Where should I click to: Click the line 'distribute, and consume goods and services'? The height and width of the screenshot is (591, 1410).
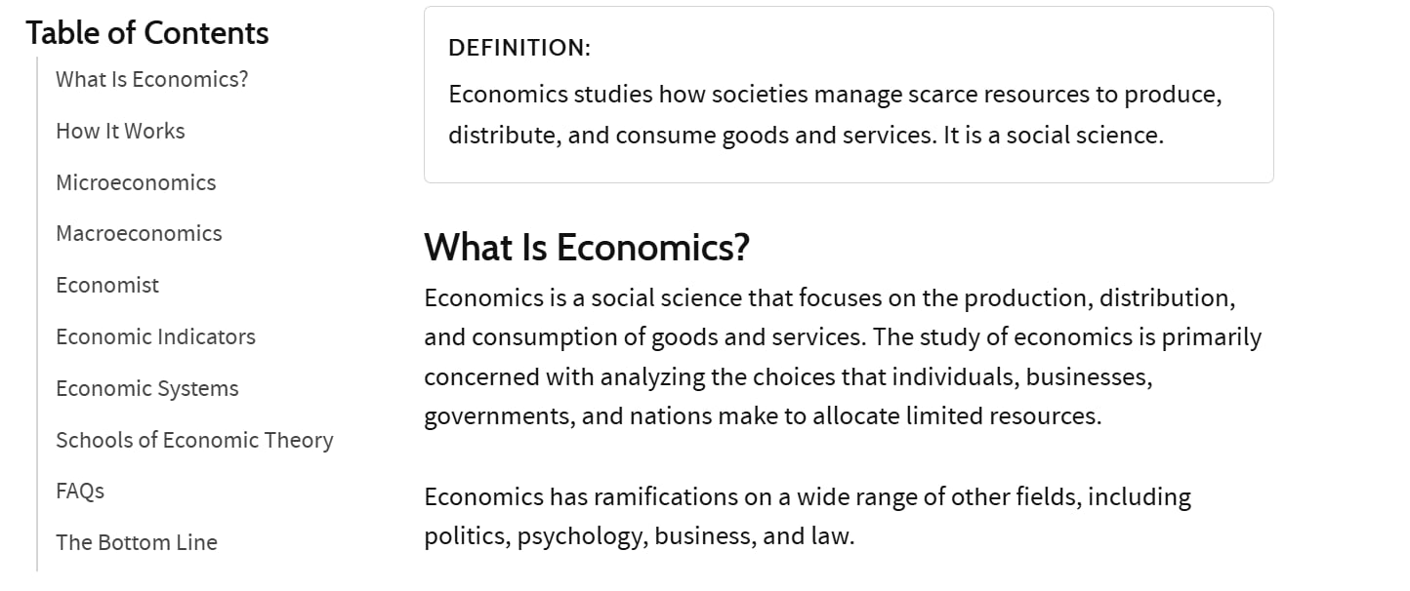point(807,136)
